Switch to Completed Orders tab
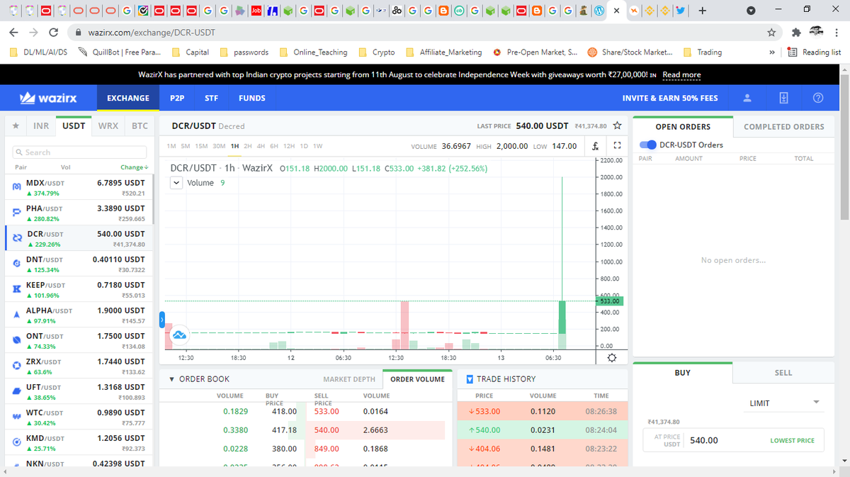Viewport: 850px width, 477px height. click(784, 127)
